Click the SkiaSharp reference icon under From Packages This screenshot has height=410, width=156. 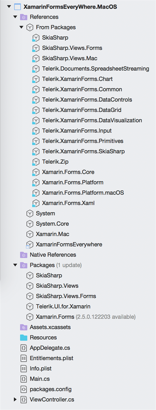[x=35, y=38]
